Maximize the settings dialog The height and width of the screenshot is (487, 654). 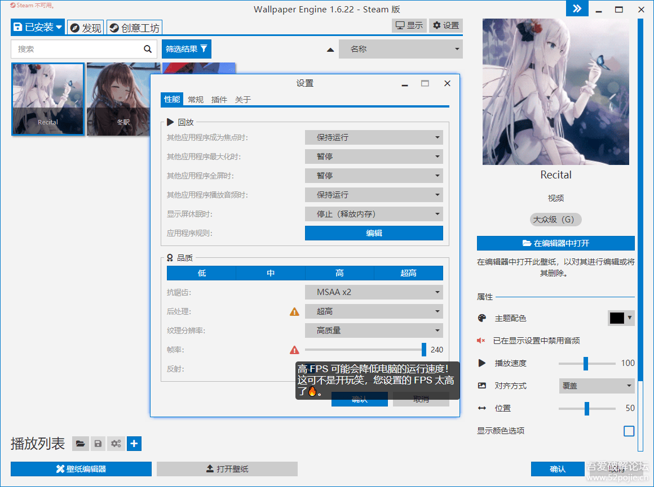point(425,83)
